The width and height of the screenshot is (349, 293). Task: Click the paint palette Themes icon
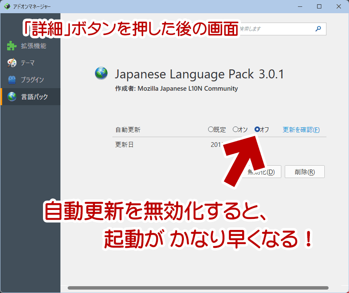[x=12, y=63]
